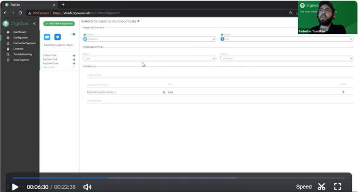Collapse the ZigiOps sidebar with double chevron
This screenshot has width=358, height=192.
pyautogui.click(x=34, y=23)
